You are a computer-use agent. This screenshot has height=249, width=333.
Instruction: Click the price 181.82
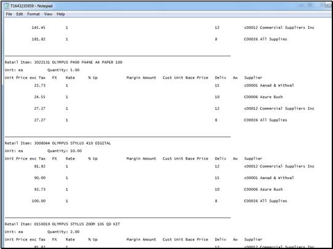(39, 39)
